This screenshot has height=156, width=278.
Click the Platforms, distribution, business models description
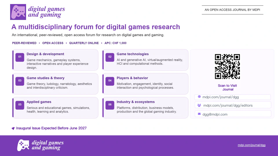[147, 110]
